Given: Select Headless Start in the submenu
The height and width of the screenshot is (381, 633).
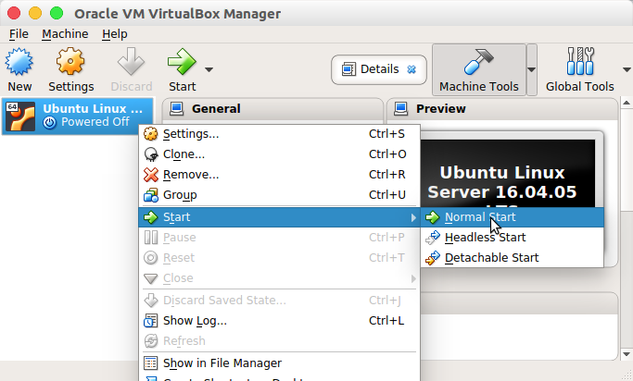Looking at the screenshot, I should click(512, 238).
